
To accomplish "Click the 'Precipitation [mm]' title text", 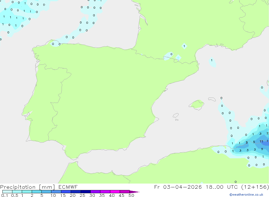I will click(x=27, y=187).
